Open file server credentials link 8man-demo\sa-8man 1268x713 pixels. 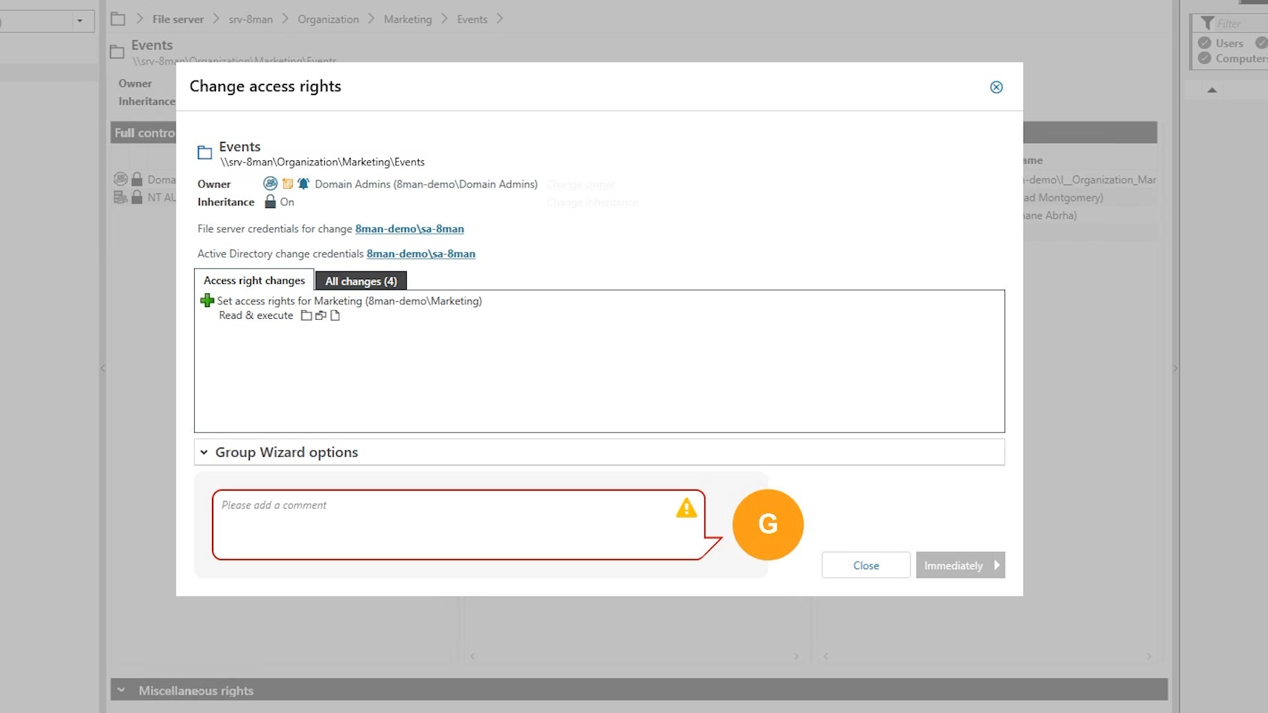(x=409, y=229)
